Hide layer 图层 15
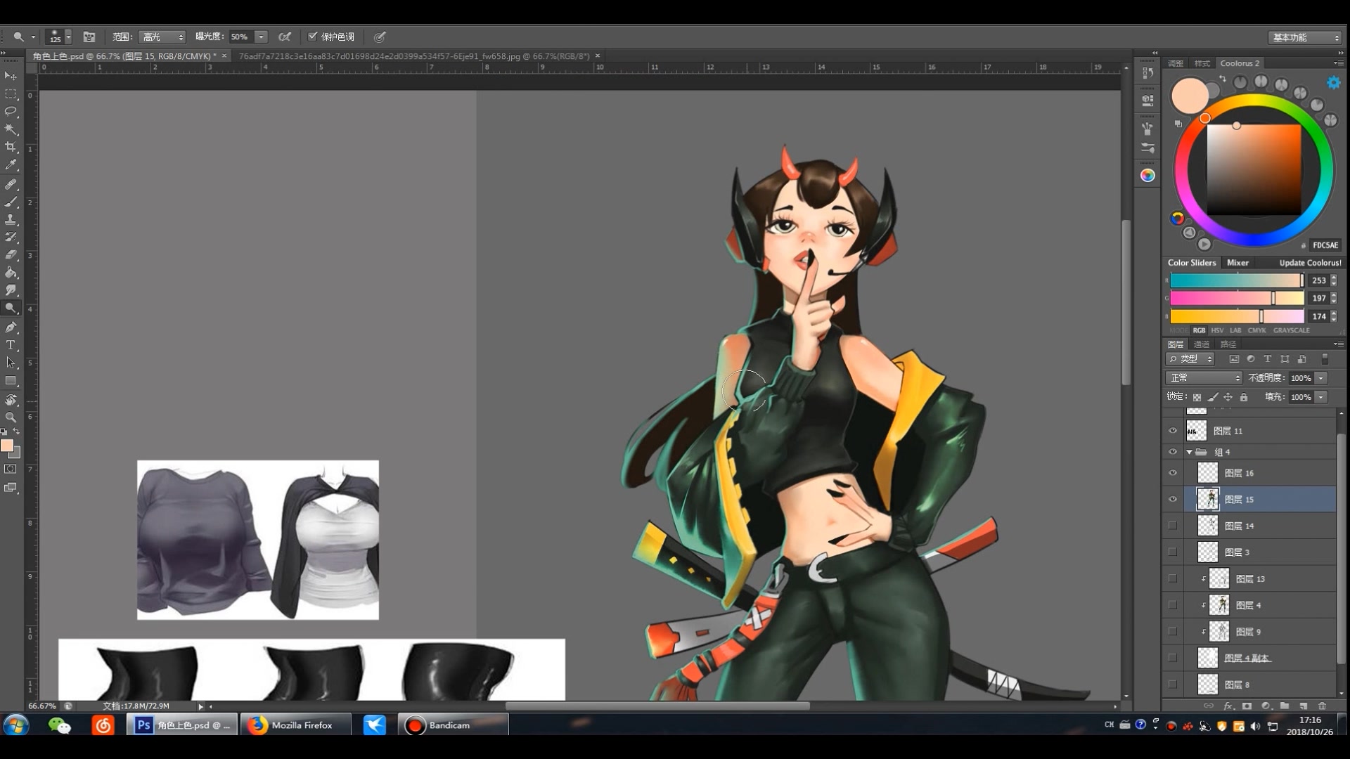The image size is (1350, 759). (1172, 499)
